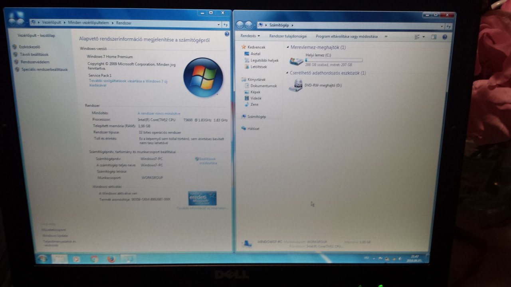Click 'A rendszer nincs minősítve' link
The width and height of the screenshot is (511, 287).
[x=159, y=114]
